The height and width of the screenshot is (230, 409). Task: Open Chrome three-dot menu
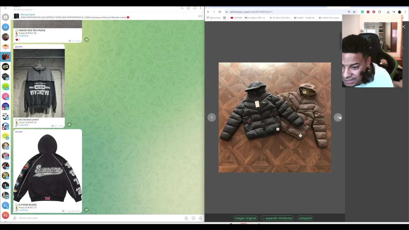[x=405, y=12]
